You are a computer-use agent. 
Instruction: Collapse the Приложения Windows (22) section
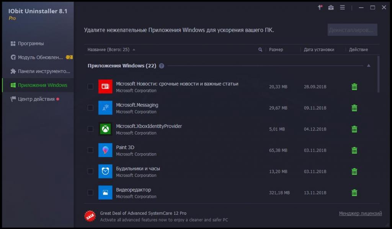tap(369, 65)
